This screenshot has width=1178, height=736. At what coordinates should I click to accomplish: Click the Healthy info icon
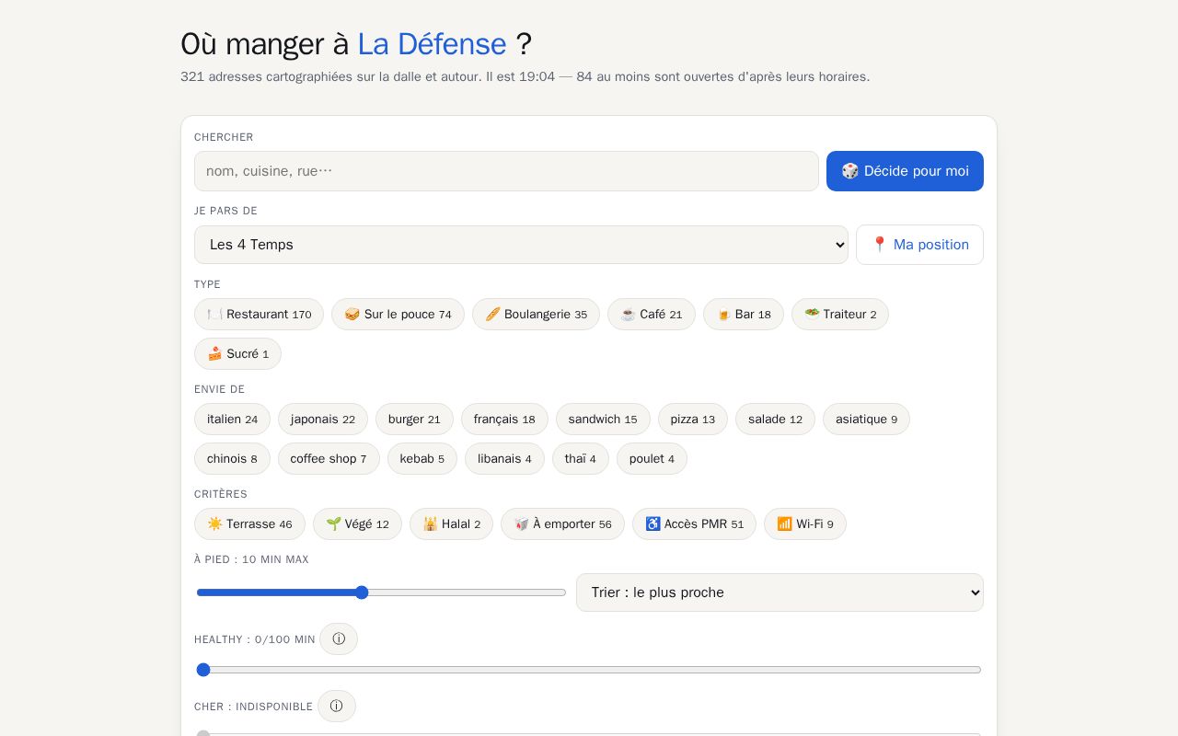[339, 638]
